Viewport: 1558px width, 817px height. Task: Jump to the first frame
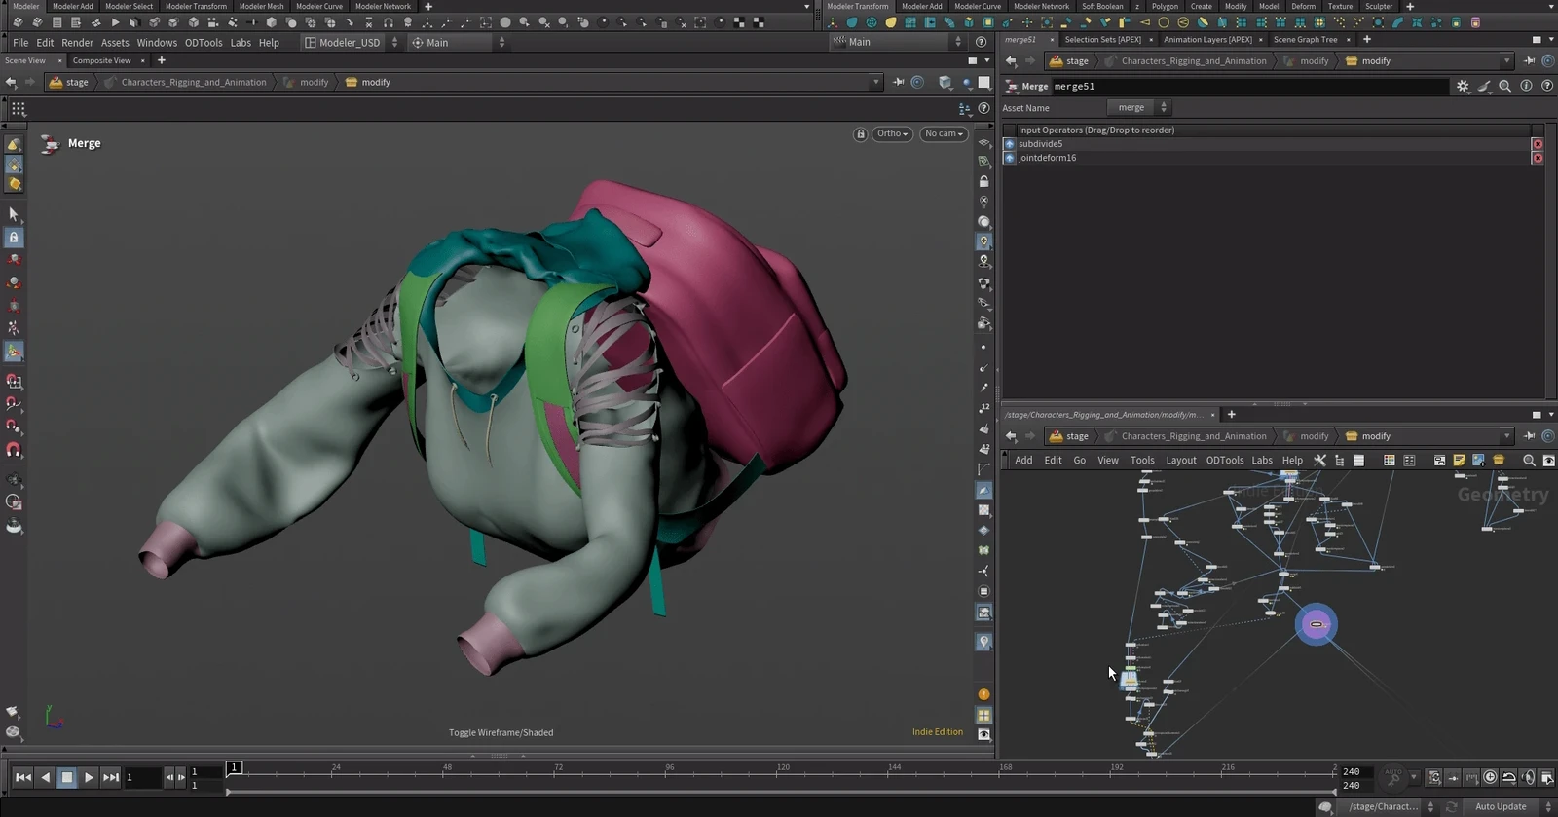22,777
